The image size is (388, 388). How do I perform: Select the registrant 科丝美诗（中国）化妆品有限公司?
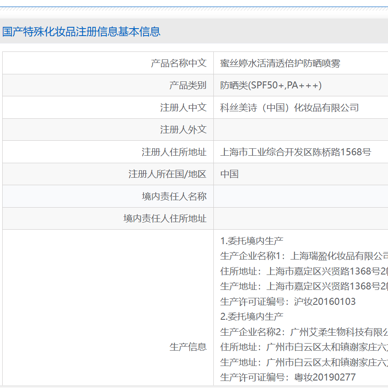pos(289,107)
